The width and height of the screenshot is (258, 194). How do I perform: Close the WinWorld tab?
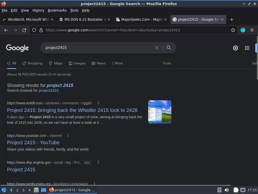pos(52,19)
